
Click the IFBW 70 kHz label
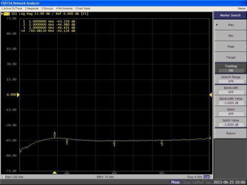coord(105,177)
